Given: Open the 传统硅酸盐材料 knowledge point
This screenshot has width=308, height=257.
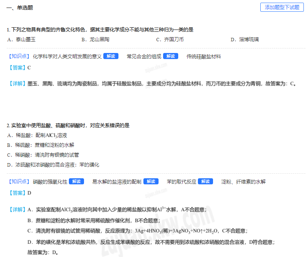Looking at the screenshot, I should pos(204,56).
